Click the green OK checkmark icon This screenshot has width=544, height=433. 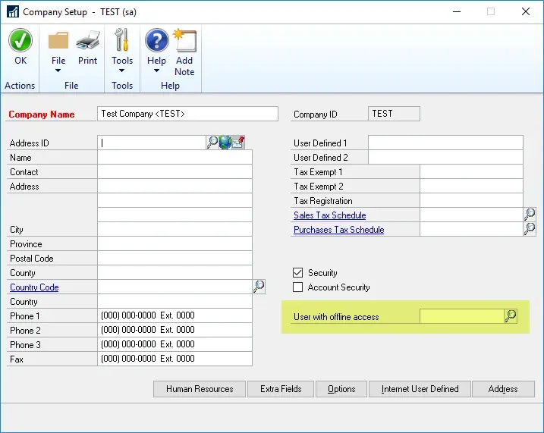coord(20,40)
